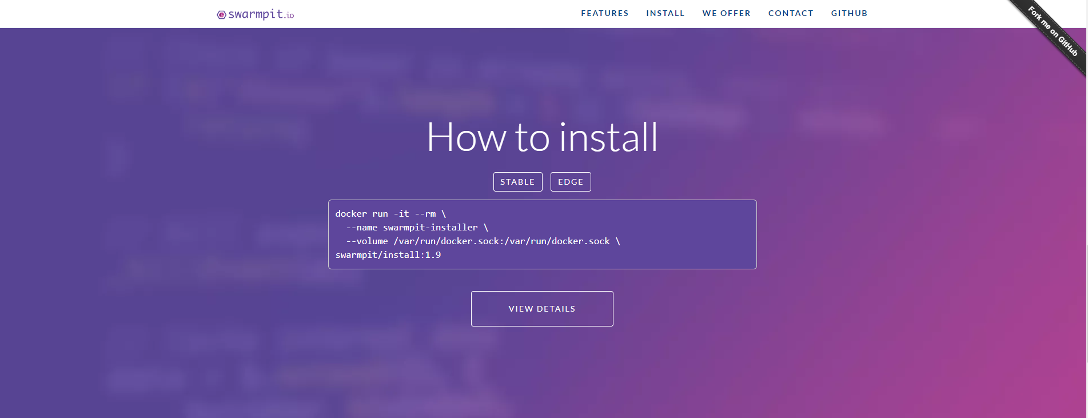Screen dimensions: 1088x418
Task: Click the '--volume /var/run/docker.sock' line
Action: click(483, 241)
